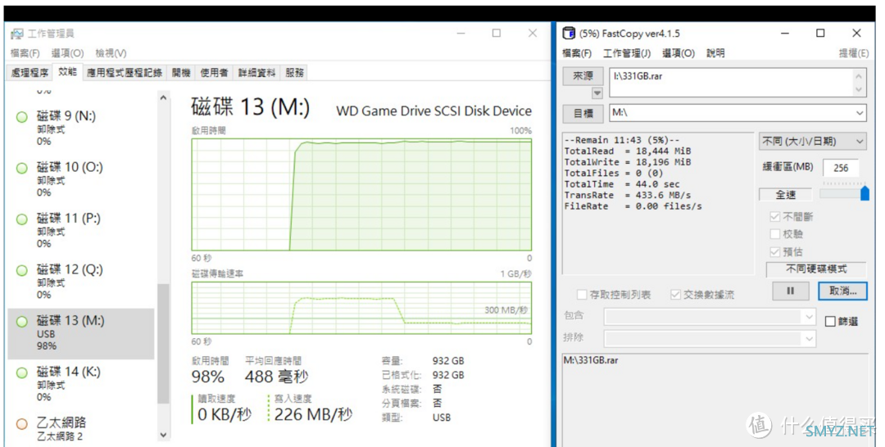Screen dimensions: 885x447
Task: Click the 啟用時間 active time graph
Action: [361, 195]
